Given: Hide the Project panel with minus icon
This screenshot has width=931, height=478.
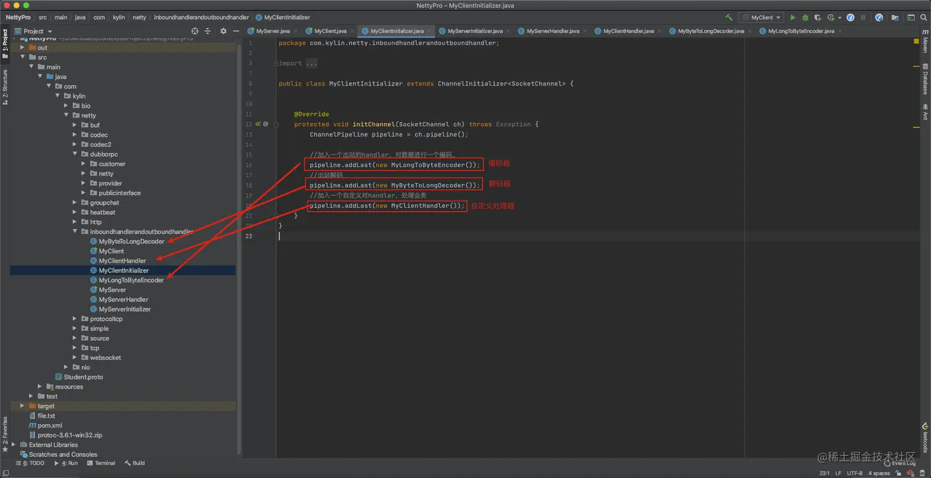Looking at the screenshot, I should tap(236, 31).
